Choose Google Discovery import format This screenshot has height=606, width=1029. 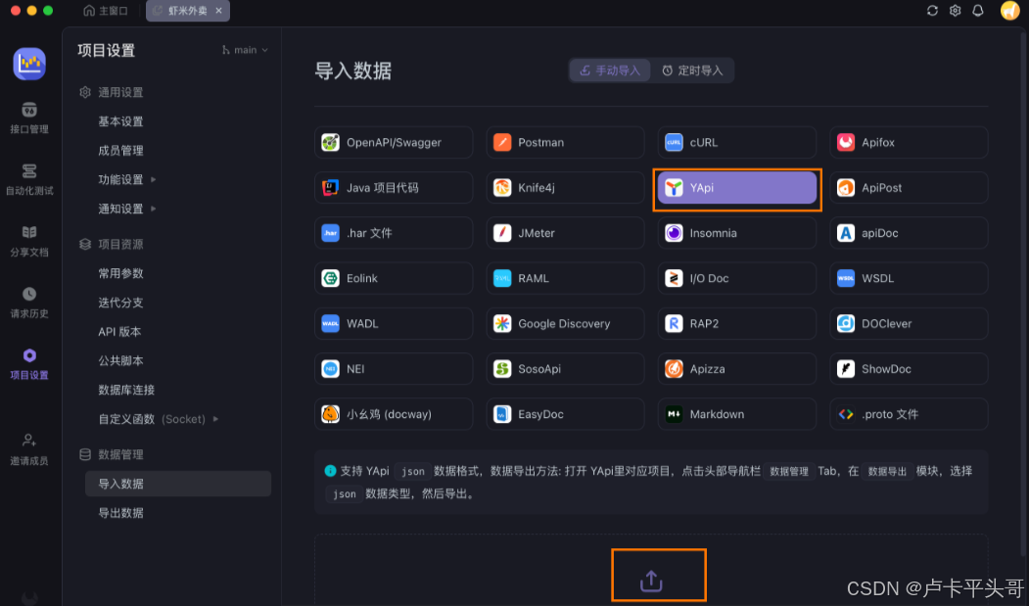(565, 324)
